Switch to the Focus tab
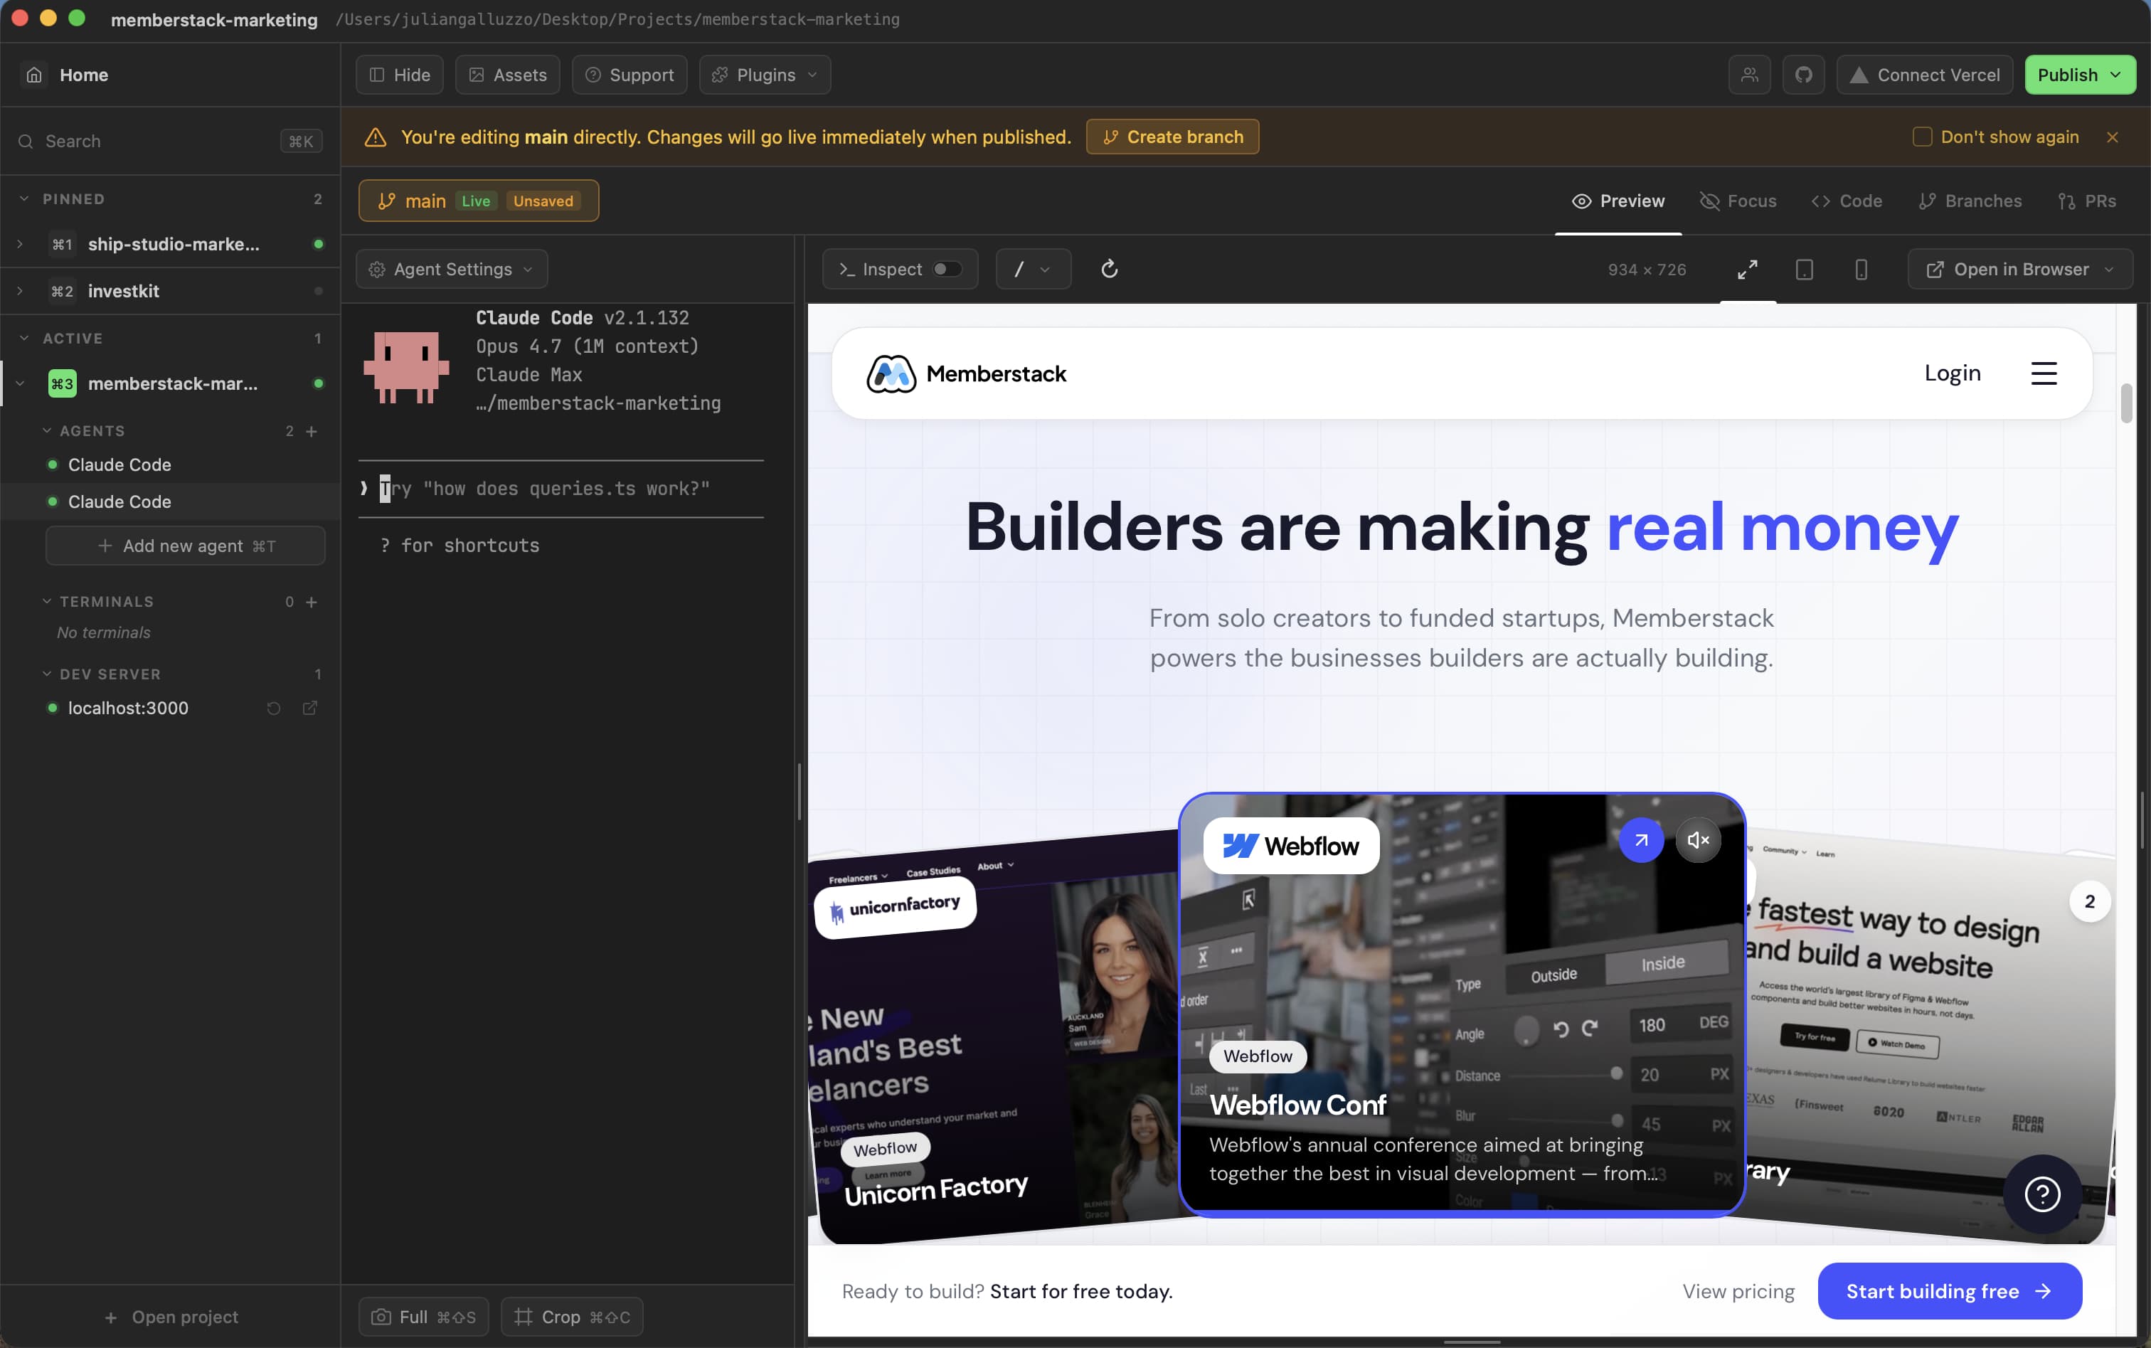The image size is (2151, 1348). click(1738, 201)
